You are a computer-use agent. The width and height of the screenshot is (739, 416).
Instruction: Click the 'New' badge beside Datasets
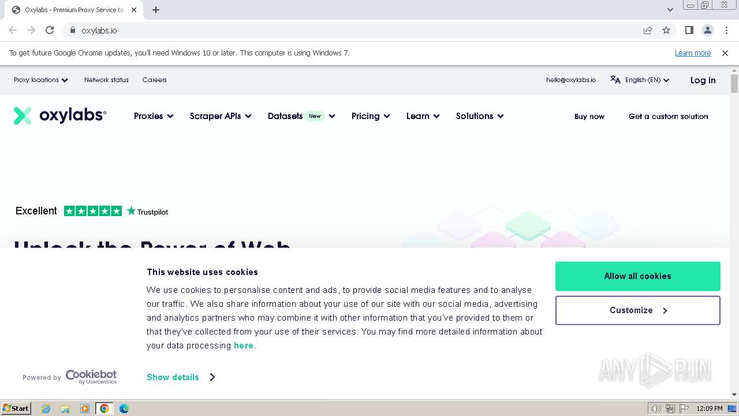[315, 116]
